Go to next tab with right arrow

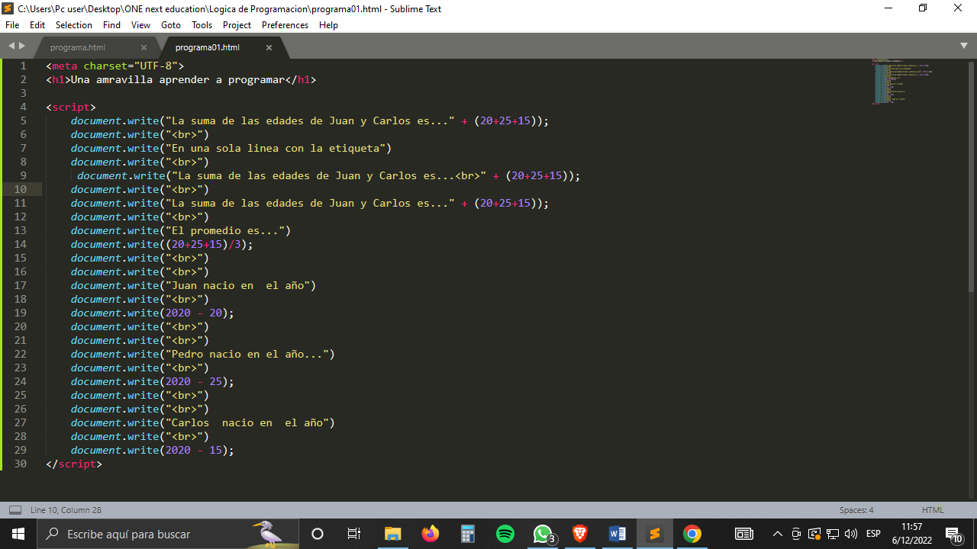pos(21,47)
